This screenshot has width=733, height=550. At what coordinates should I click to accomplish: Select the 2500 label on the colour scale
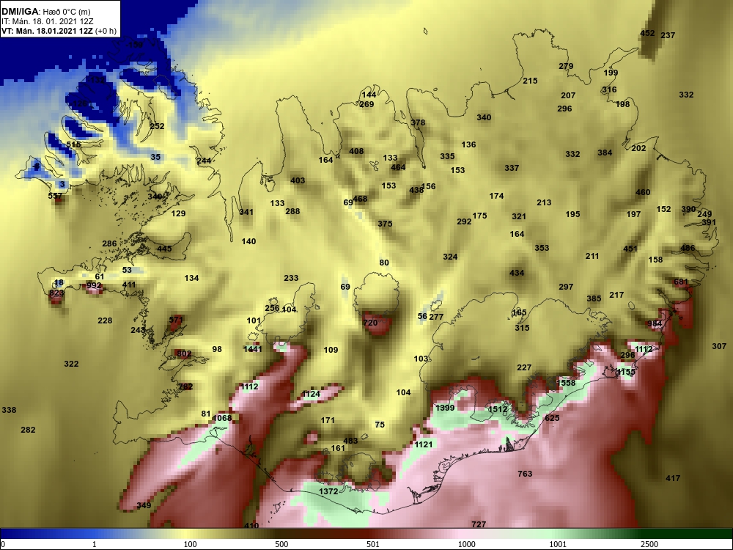point(649,544)
